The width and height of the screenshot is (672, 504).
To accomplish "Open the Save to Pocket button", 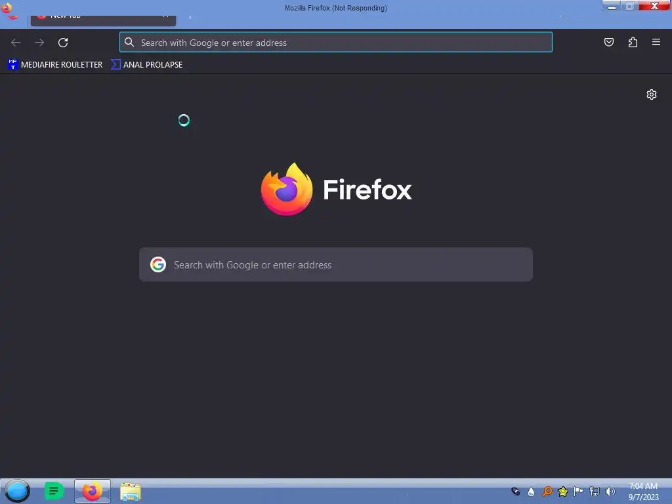I will coord(608,42).
